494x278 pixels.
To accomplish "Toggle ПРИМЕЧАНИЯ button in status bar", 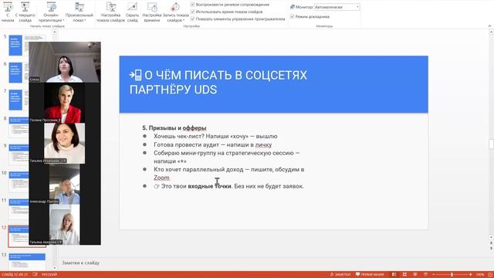I will pos(370,275).
